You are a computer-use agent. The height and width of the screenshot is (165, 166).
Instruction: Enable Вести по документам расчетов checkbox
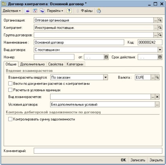10,84
